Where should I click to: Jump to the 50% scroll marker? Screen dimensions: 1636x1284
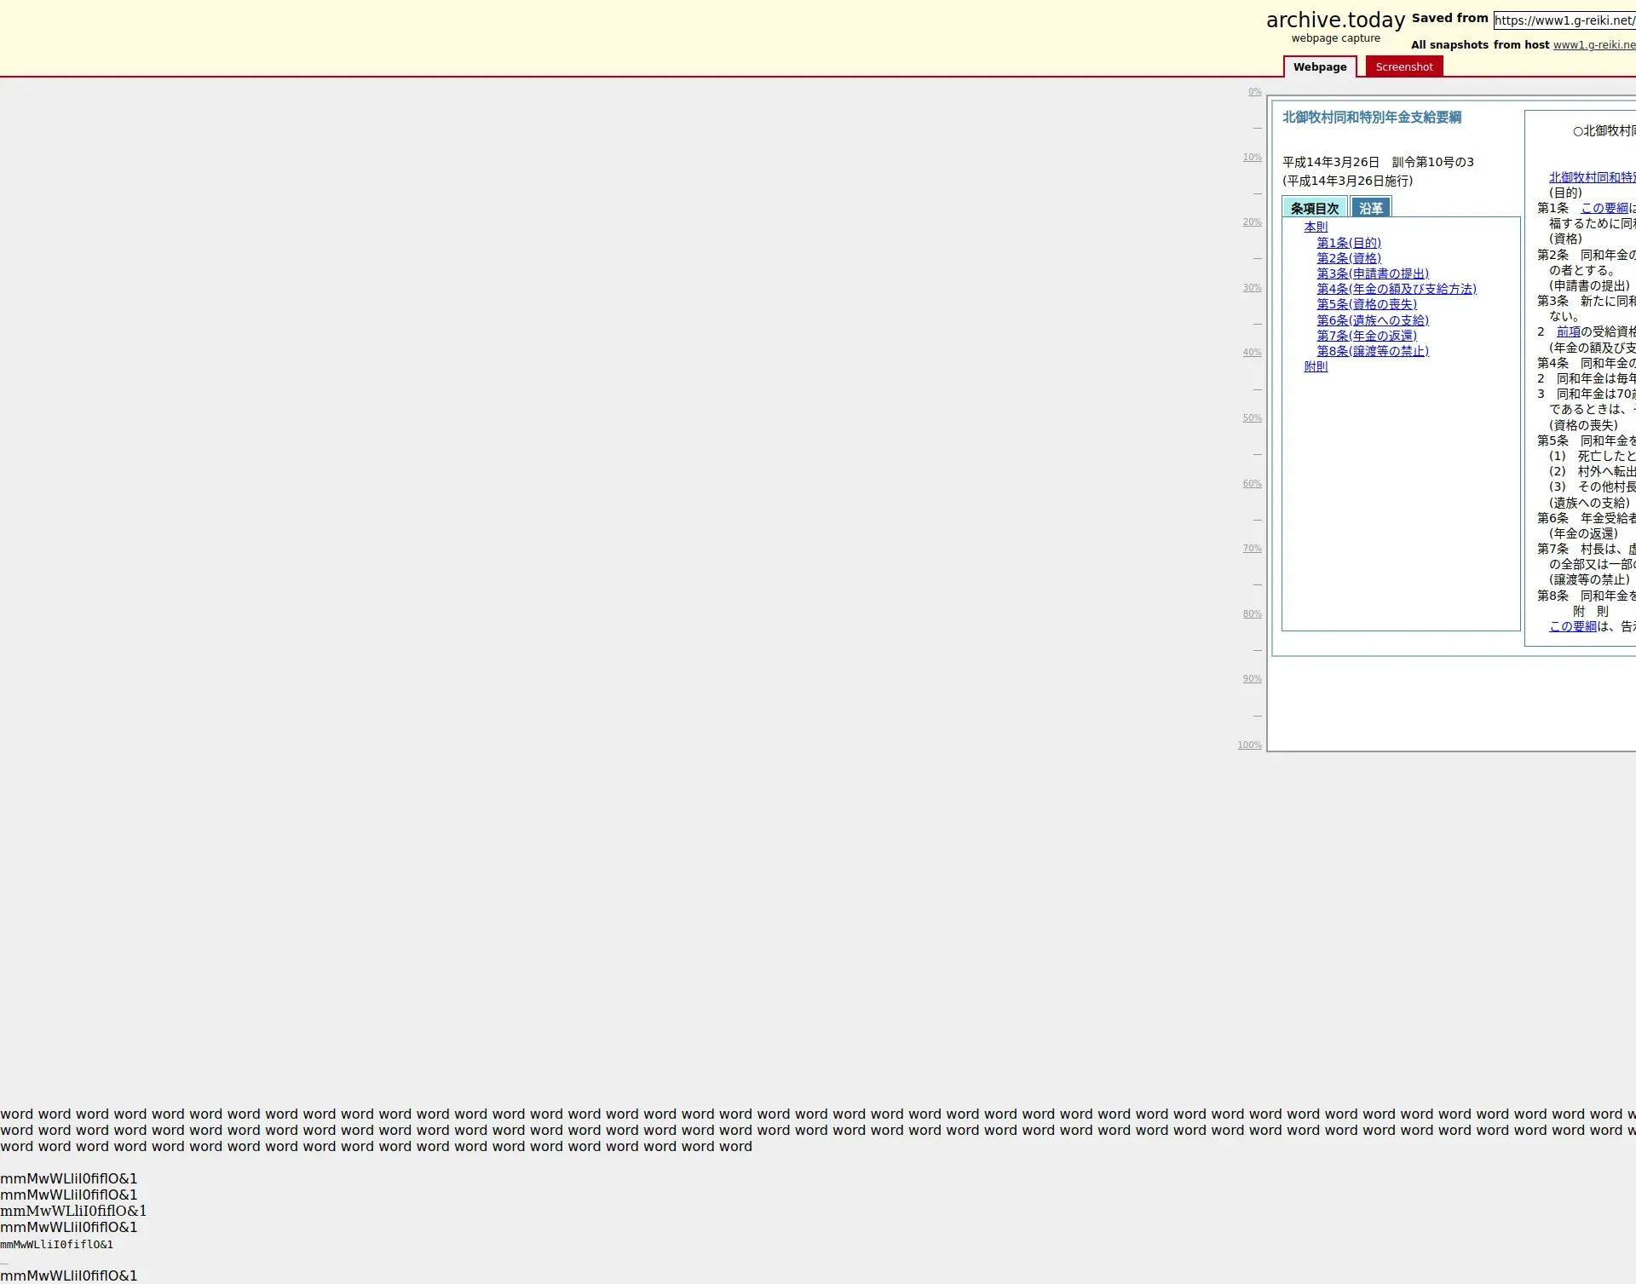point(1251,418)
